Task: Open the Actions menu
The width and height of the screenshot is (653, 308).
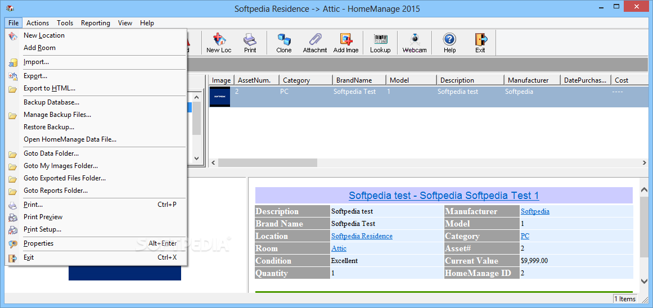Action: pyautogui.click(x=38, y=23)
